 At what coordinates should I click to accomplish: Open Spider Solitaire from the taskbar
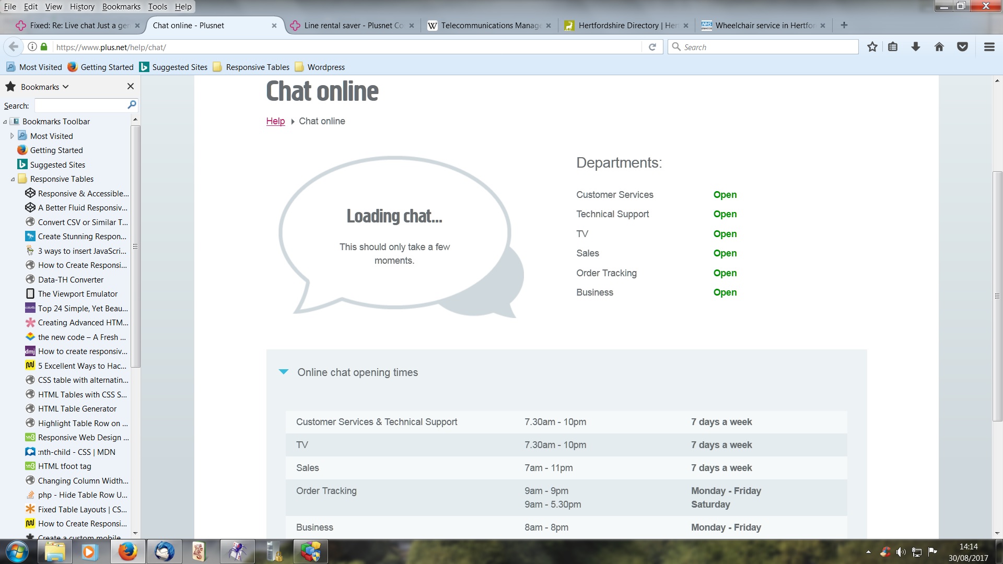(x=237, y=551)
